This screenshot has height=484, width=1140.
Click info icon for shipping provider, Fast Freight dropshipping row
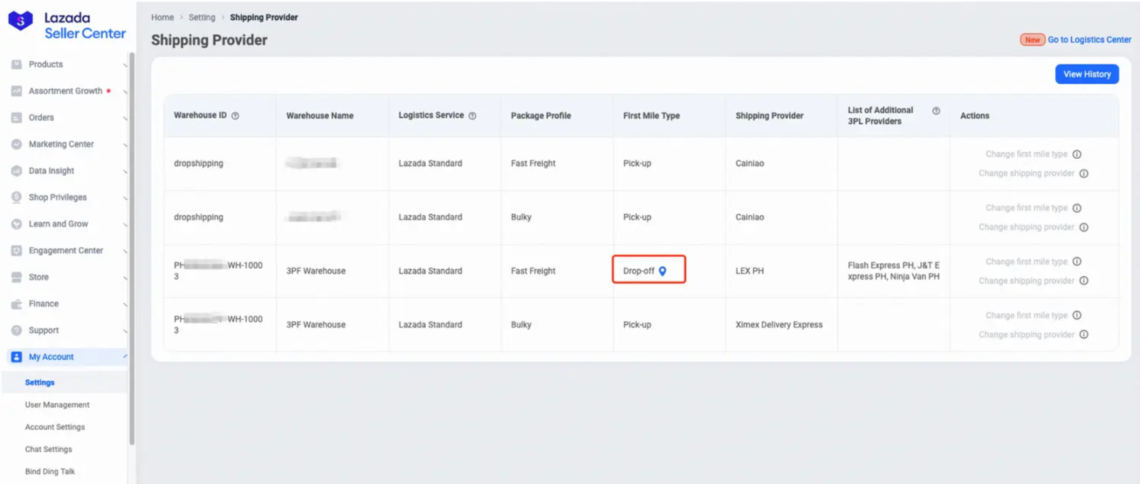tap(1084, 174)
